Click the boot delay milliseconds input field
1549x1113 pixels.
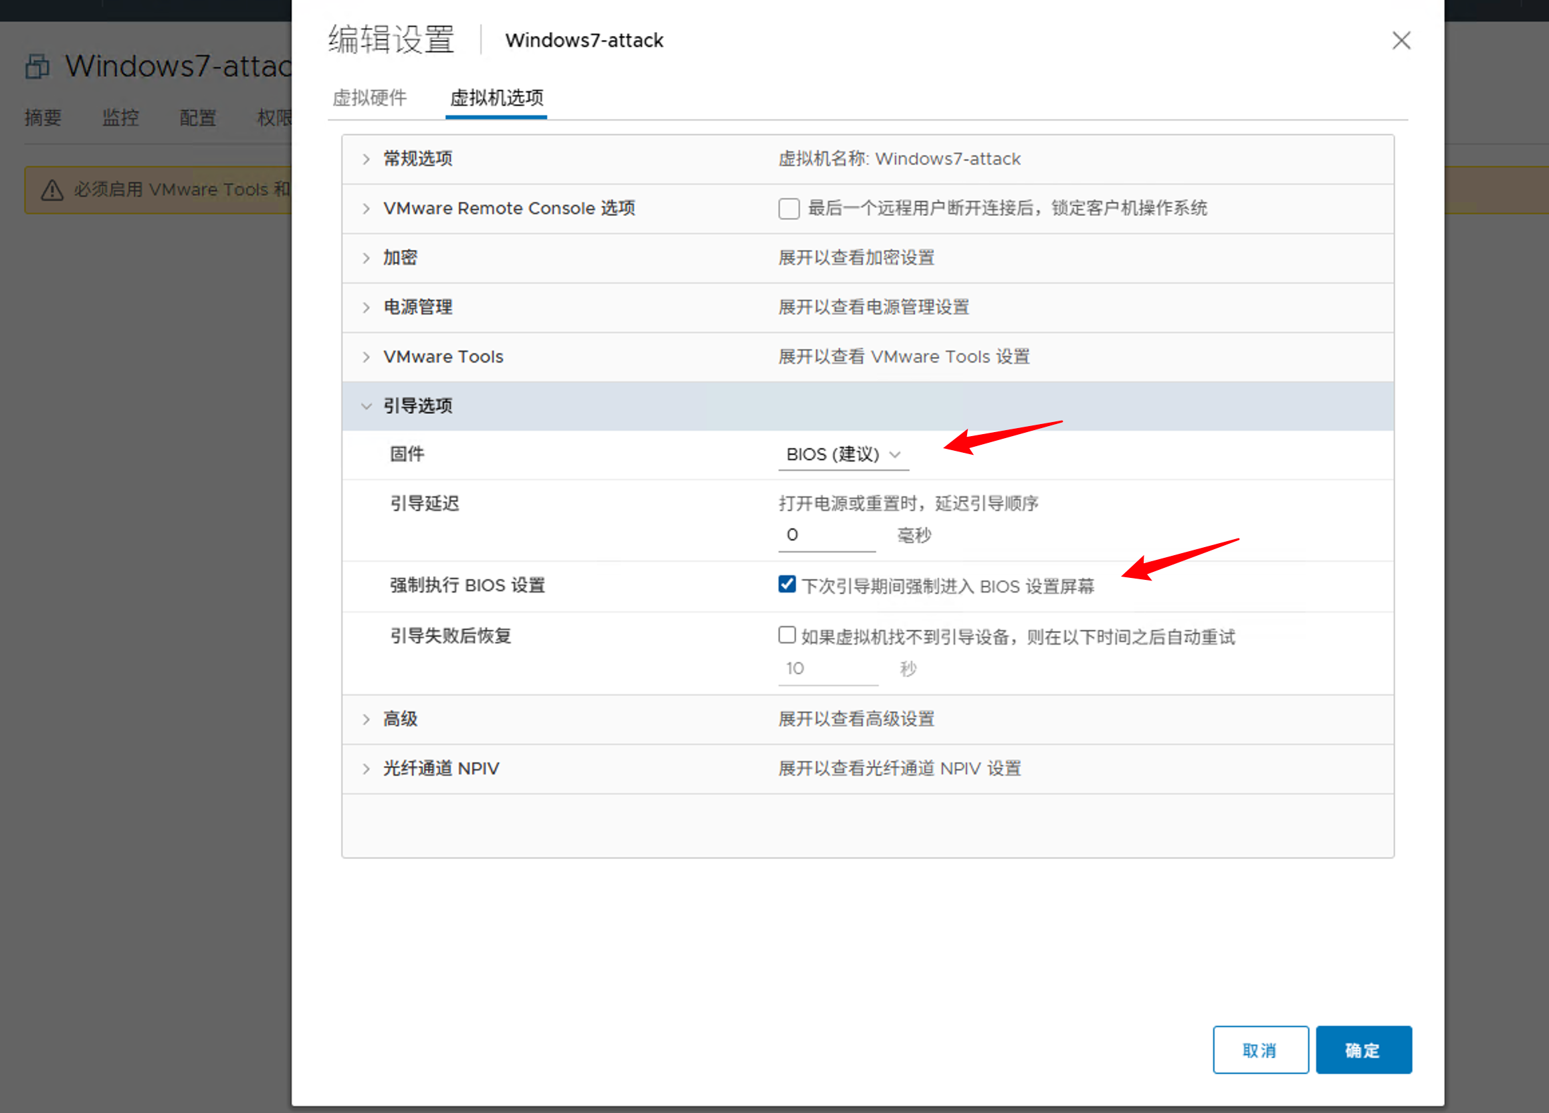coord(827,535)
